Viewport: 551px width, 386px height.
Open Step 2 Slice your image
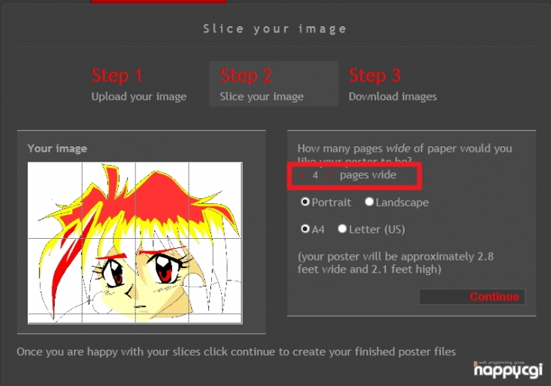pos(274,84)
